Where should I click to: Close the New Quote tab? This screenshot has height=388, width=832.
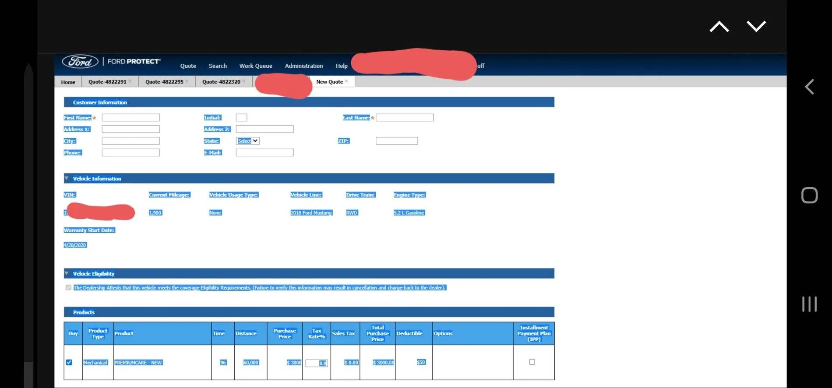pos(346,81)
